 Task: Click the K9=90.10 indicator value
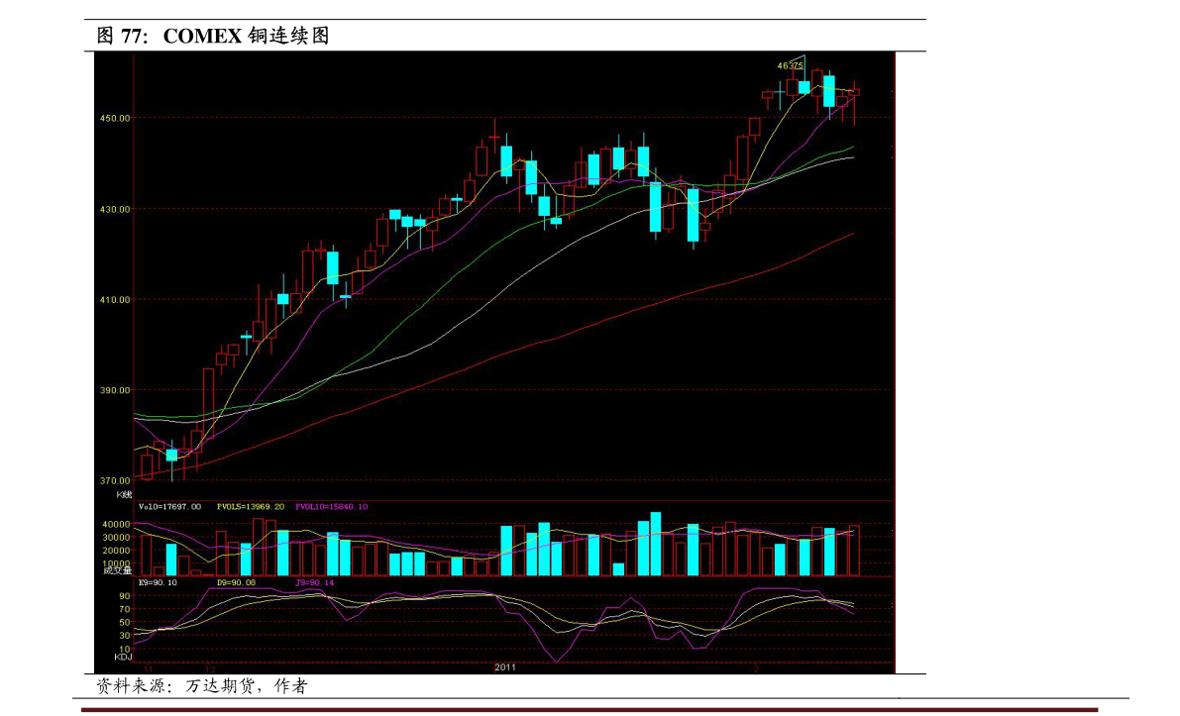(159, 583)
